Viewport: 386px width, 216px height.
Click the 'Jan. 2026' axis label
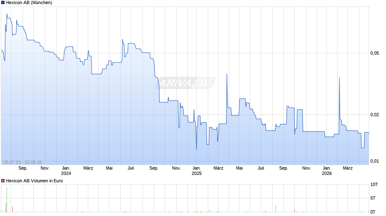(327, 171)
